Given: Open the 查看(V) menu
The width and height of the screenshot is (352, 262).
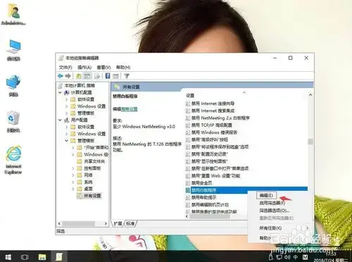Looking at the screenshot, I should (103, 68).
